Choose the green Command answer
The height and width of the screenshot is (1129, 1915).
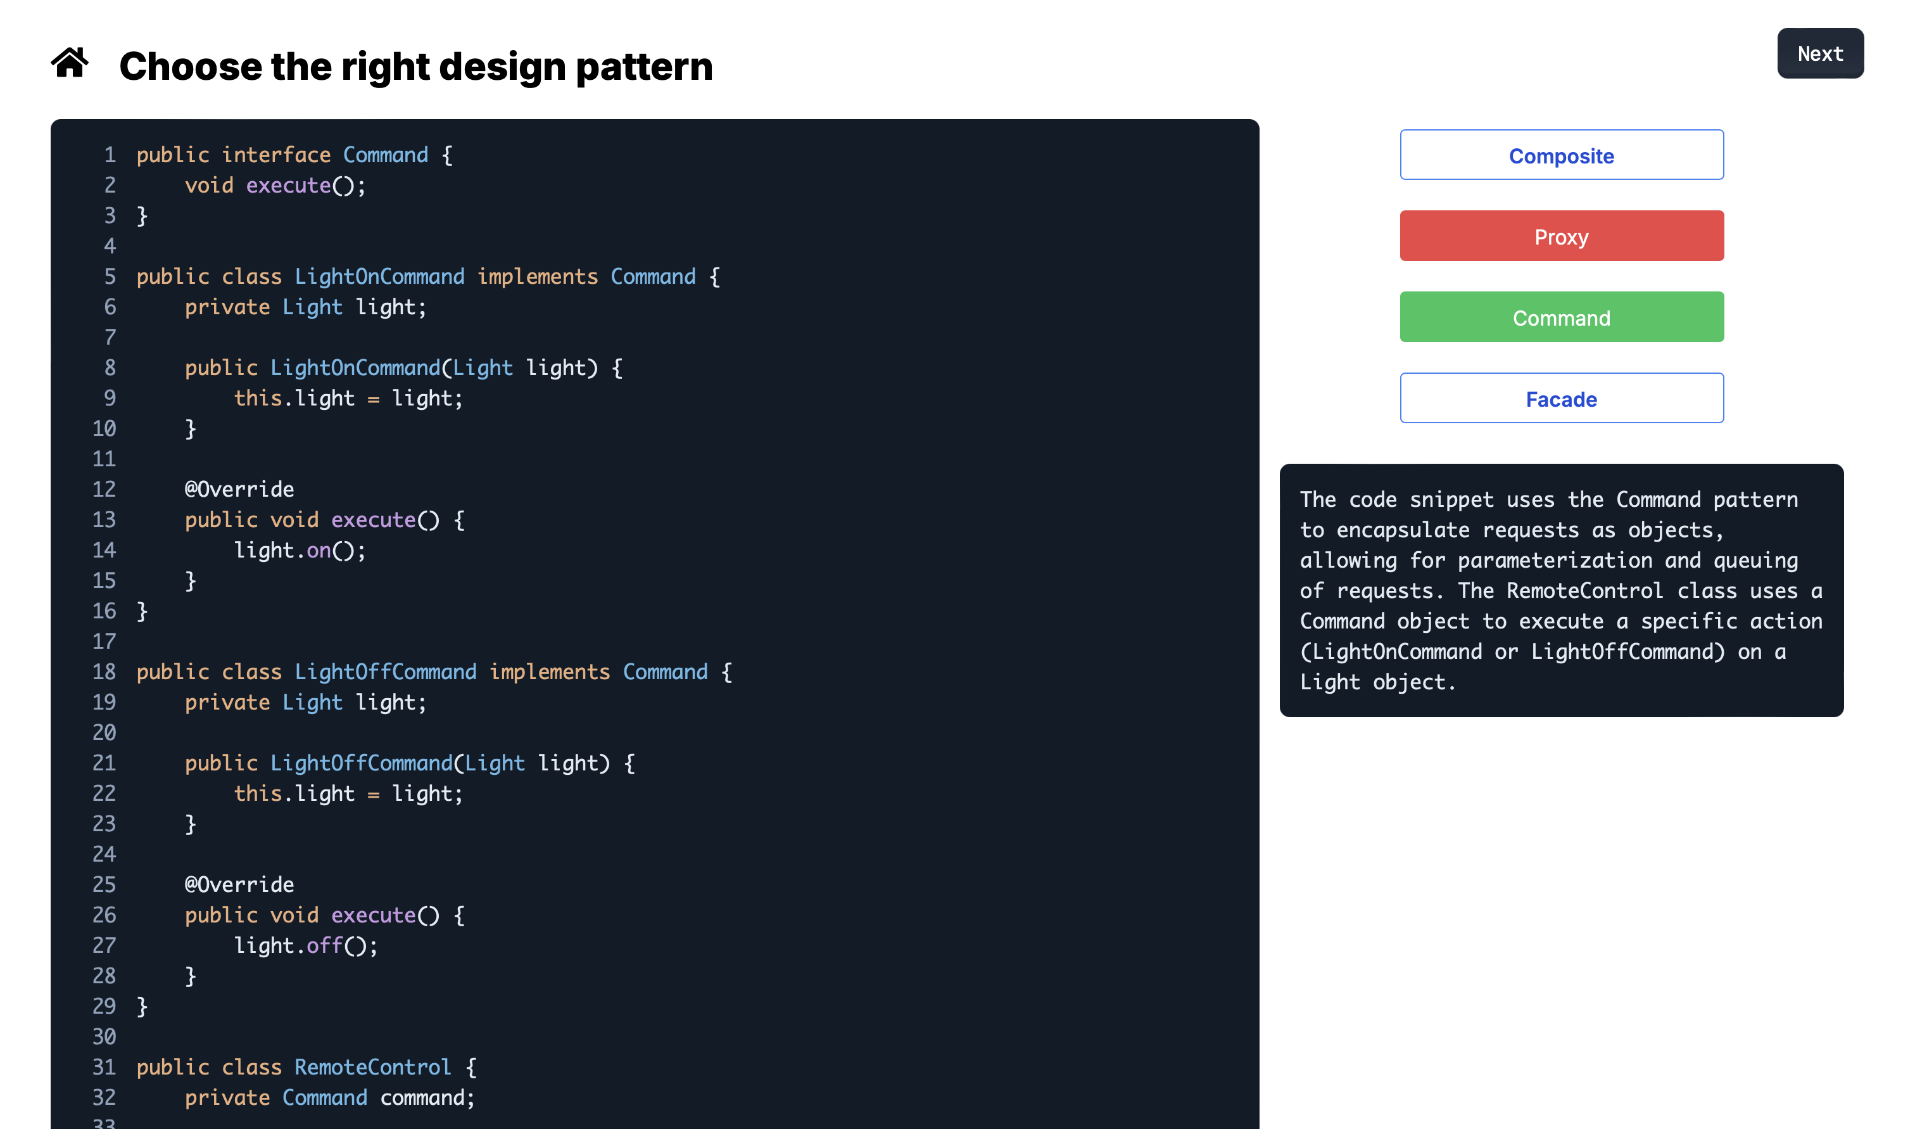point(1561,317)
